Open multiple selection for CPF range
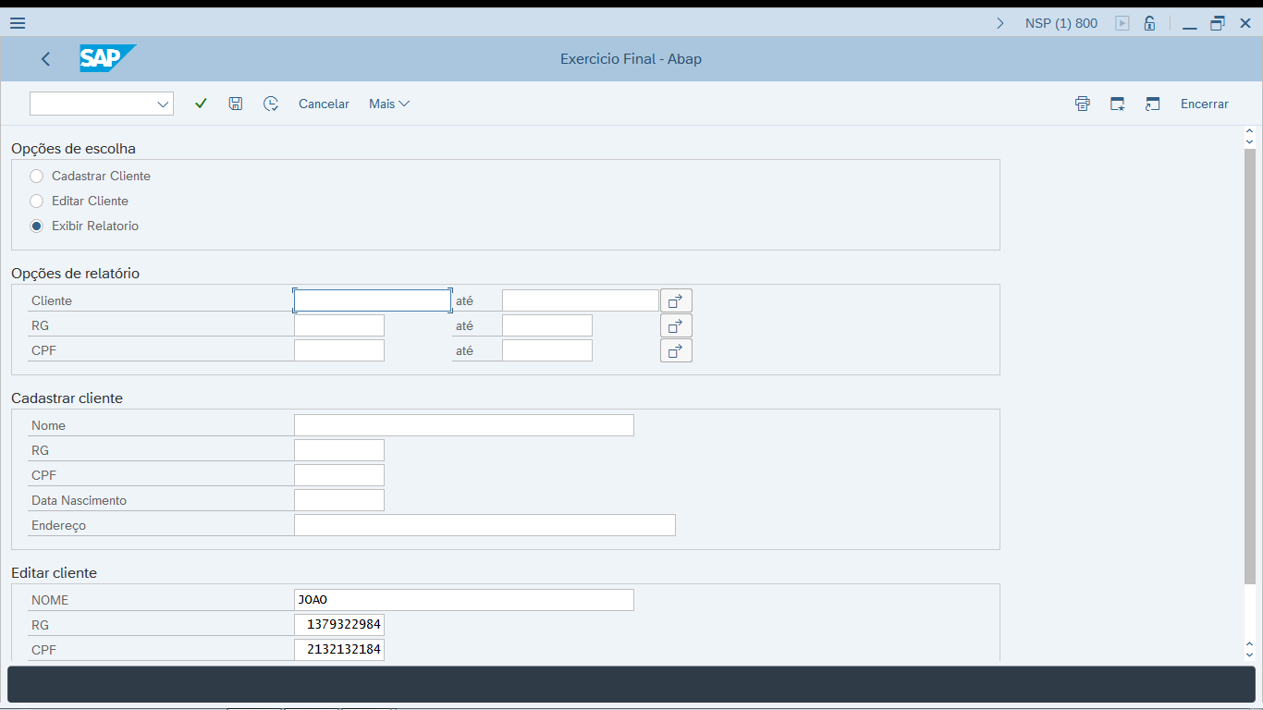1263x710 pixels. pyautogui.click(x=676, y=350)
